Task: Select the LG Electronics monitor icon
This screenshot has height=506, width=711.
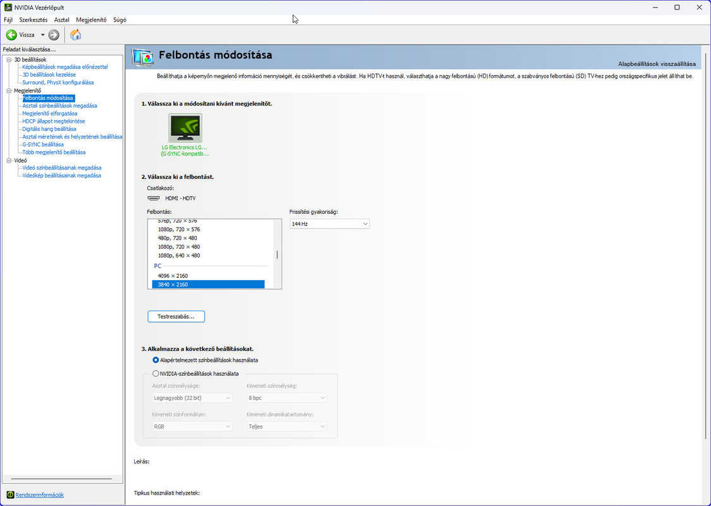Action: pyautogui.click(x=185, y=127)
